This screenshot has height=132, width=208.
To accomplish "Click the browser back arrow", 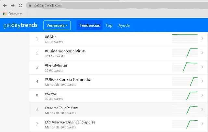I will click(5, 5).
